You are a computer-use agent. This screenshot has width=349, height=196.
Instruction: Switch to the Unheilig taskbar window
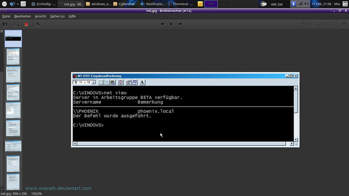pyautogui.click(x=44, y=4)
